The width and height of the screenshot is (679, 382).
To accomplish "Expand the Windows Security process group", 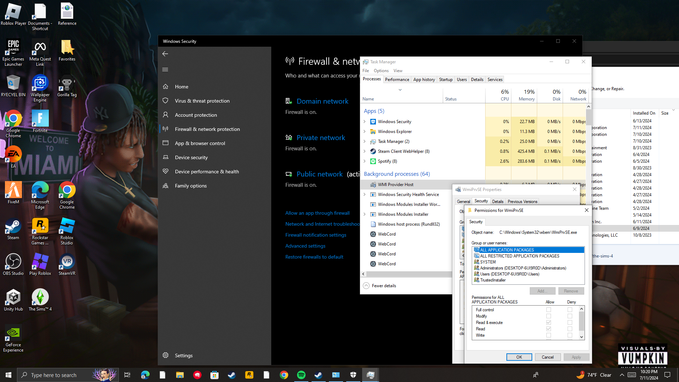I will (365, 122).
